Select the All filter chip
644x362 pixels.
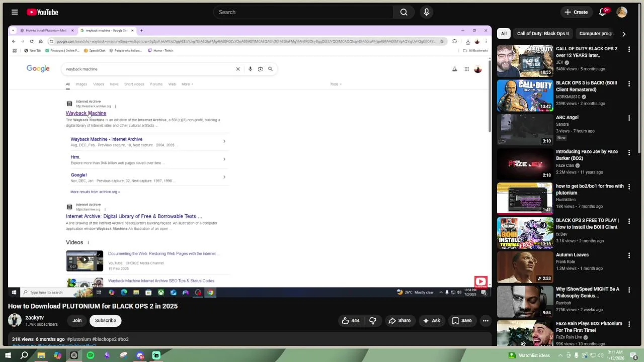click(x=504, y=34)
